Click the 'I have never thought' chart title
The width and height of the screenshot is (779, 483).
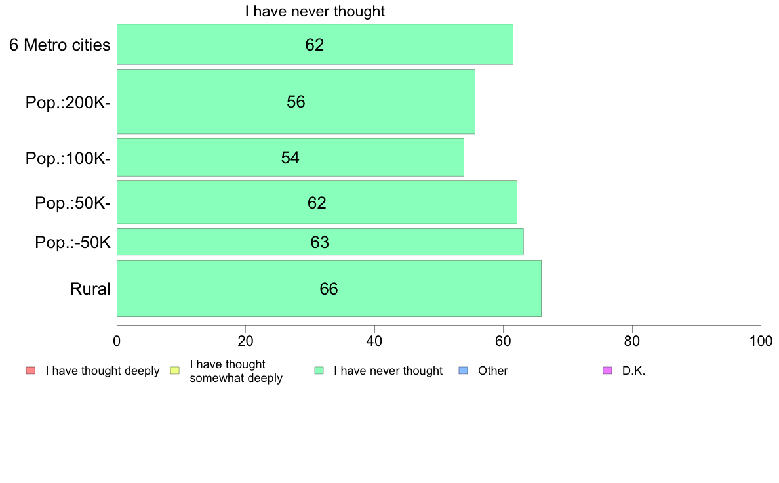pos(315,11)
